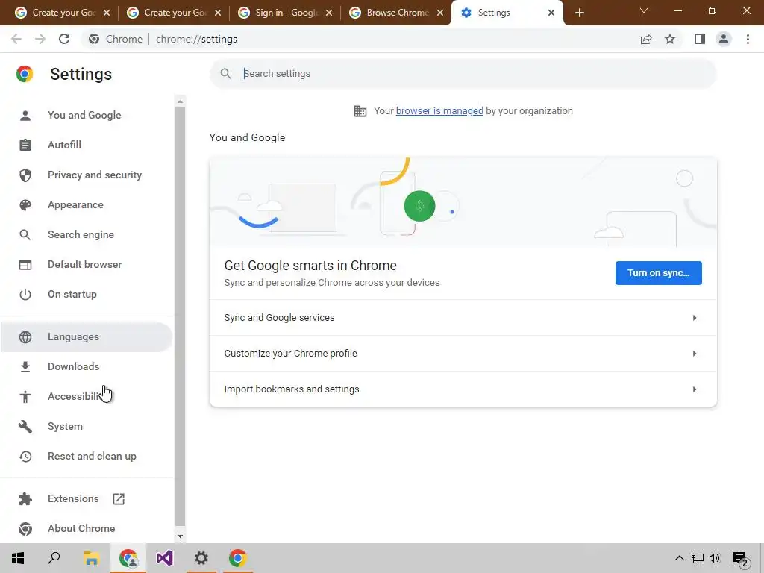Viewport: 764px width, 573px height.
Task: Click the Extensions puzzle piece icon
Action: [x=25, y=499]
